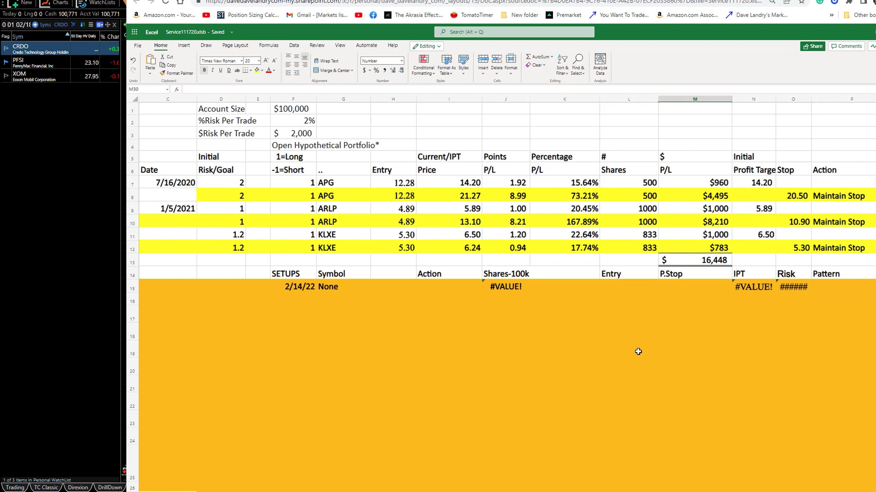Open the DrillDown tab in trading panel
876x492 pixels.
(x=110, y=487)
